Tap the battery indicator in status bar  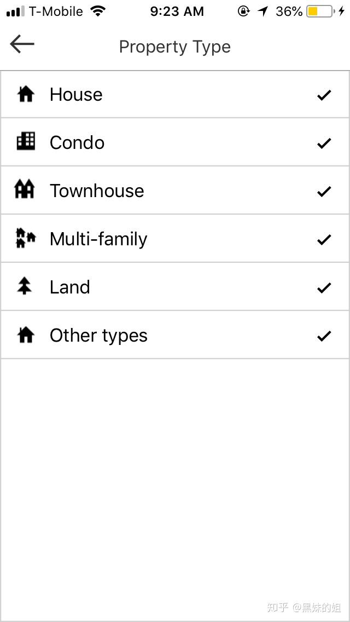[x=319, y=11]
